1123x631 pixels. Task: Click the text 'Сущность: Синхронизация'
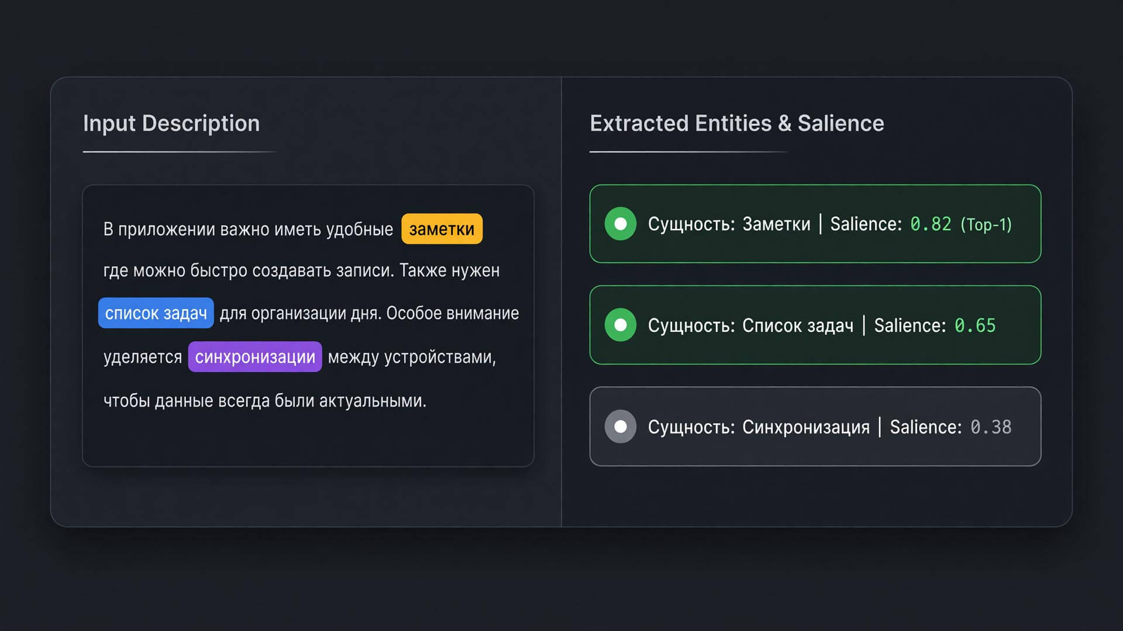(759, 427)
